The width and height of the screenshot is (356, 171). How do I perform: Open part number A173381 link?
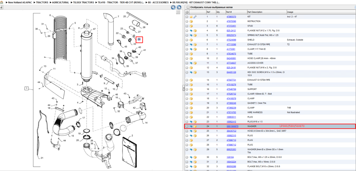(x=231, y=49)
